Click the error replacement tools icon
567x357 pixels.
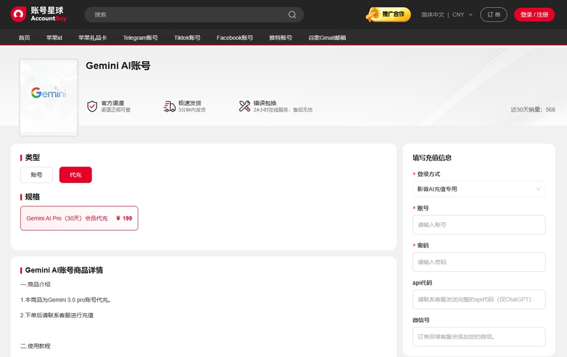[244, 106]
